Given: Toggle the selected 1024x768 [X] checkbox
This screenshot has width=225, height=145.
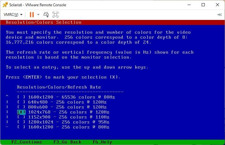Looking at the screenshot, I should [x=21, y=112].
